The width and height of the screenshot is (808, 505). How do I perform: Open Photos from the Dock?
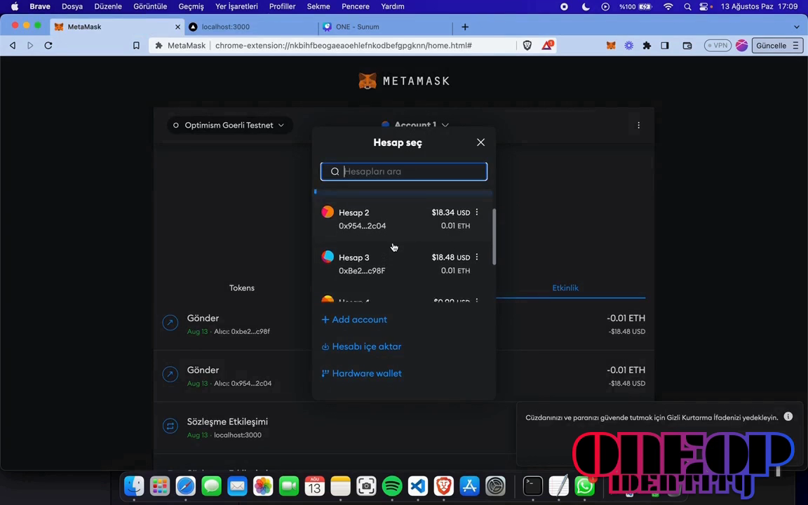pyautogui.click(x=263, y=486)
